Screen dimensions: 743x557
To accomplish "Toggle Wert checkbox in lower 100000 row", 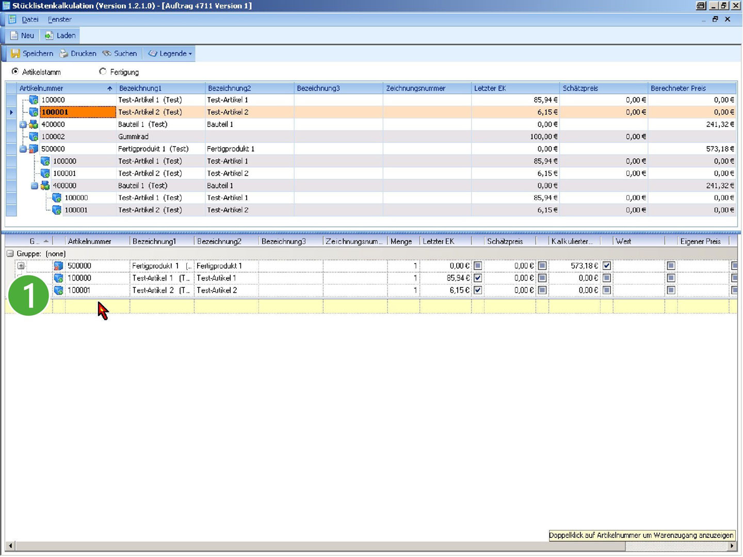I will (x=671, y=278).
